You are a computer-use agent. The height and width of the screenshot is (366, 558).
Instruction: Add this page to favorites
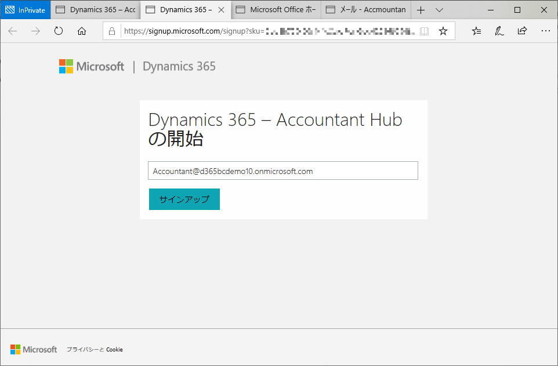443,31
